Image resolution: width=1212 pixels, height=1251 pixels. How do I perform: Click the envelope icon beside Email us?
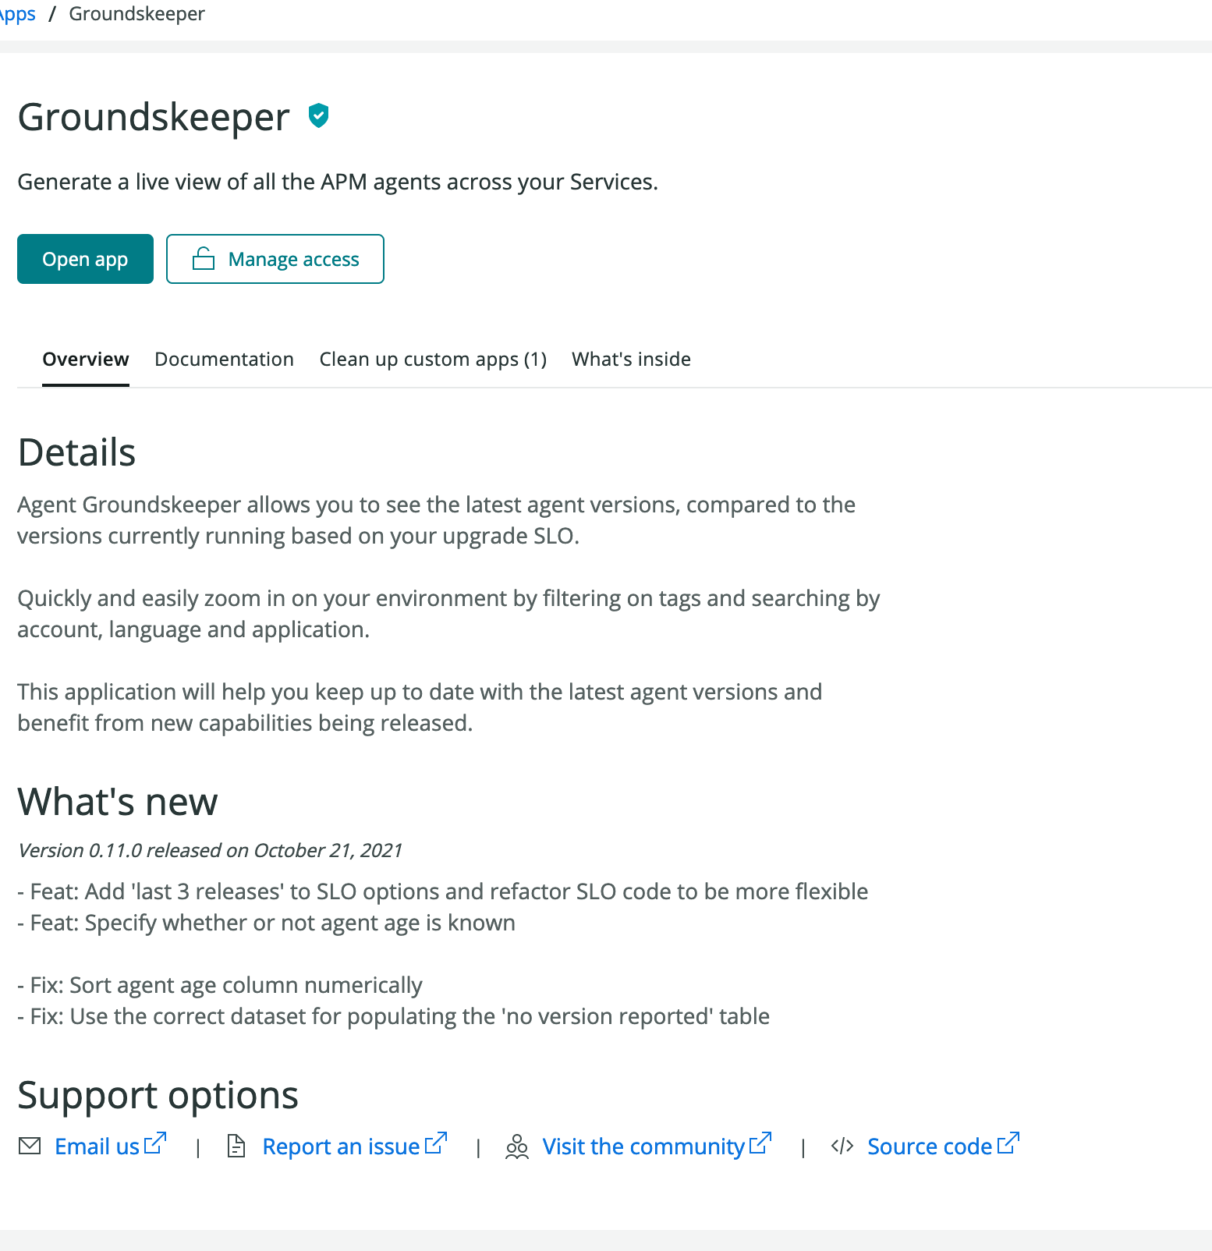coord(29,1146)
